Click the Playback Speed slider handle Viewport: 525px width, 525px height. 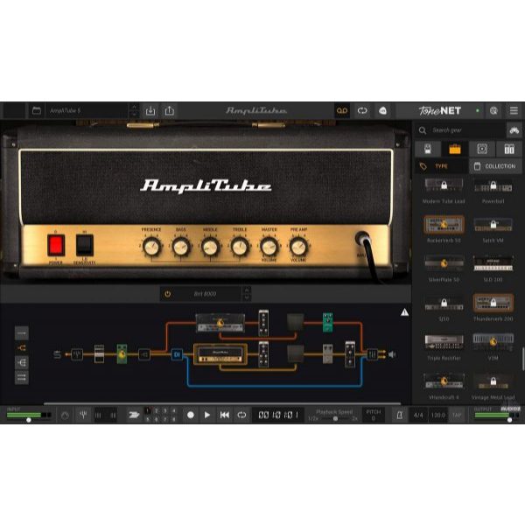click(335, 418)
